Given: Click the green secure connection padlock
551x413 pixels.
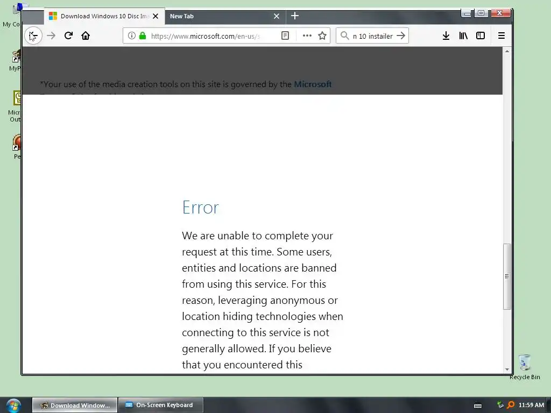Looking at the screenshot, I should pyautogui.click(x=142, y=36).
